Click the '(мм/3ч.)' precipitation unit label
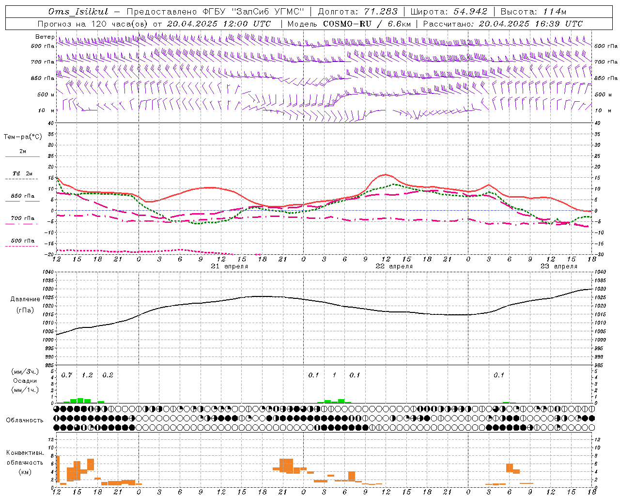 tap(25, 372)
